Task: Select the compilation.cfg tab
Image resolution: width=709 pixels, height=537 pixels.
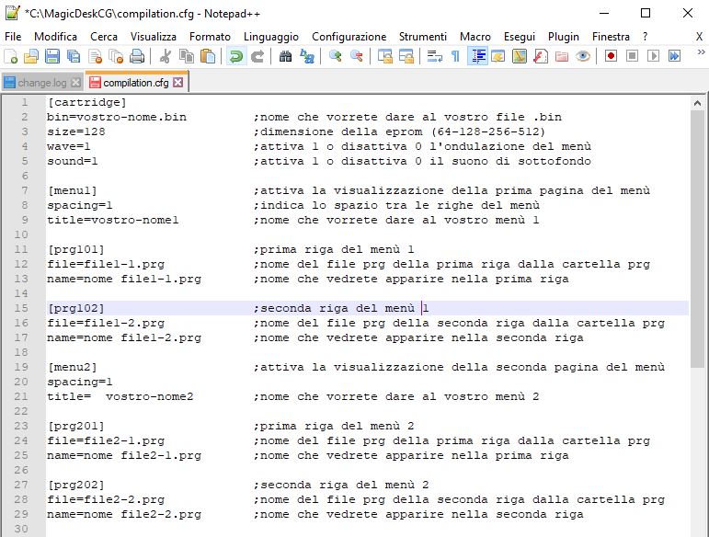Action: pyautogui.click(x=136, y=82)
